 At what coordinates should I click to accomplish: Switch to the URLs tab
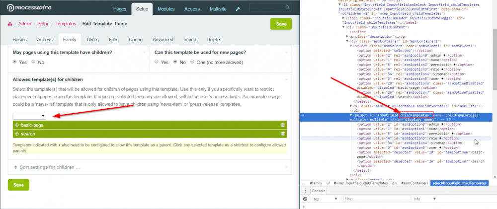tap(92, 40)
